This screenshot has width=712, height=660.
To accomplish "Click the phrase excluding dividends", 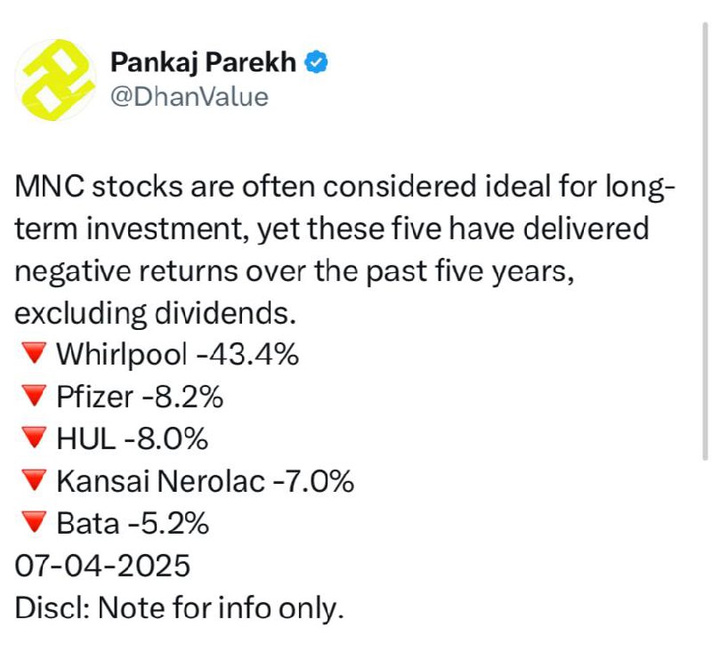I will click(x=155, y=314).
